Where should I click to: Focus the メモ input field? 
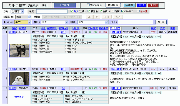[136, 22]
